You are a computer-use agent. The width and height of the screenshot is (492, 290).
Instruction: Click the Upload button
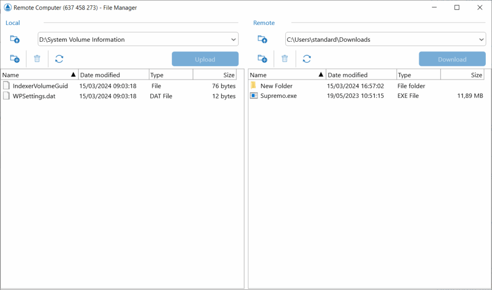click(205, 59)
